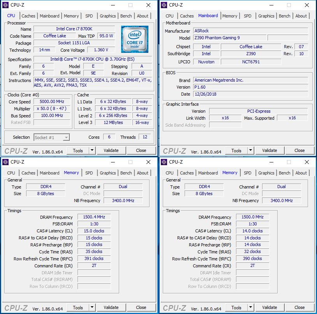317x314 pixels.
Task: Click CAS# Latency value 14.0 clocks
Action: 252,231
